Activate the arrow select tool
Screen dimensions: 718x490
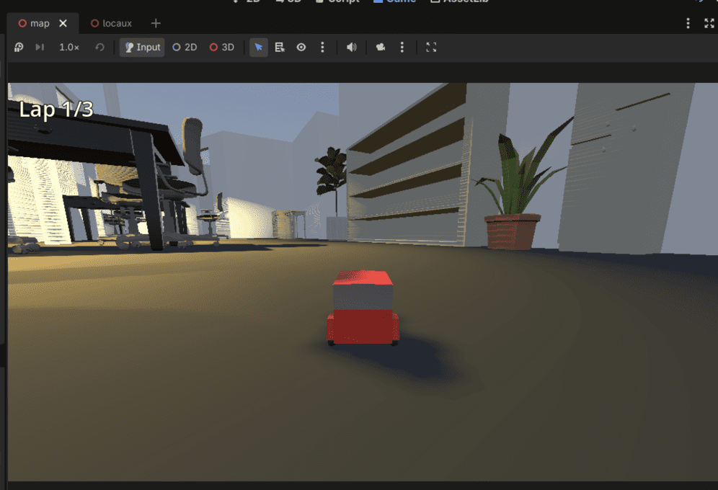point(259,47)
